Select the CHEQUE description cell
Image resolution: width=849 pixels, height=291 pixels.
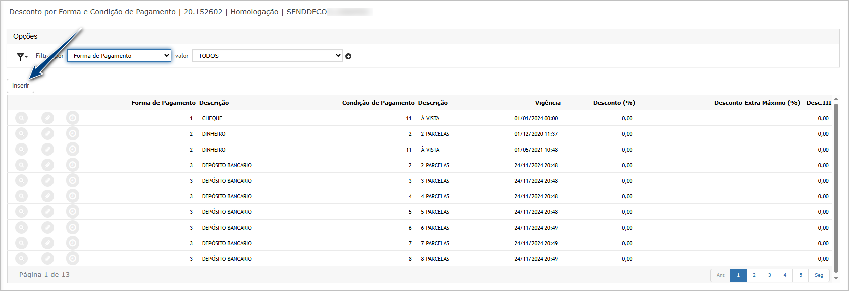pyautogui.click(x=212, y=118)
